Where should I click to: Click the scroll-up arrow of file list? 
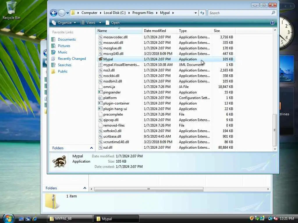click(x=275, y=30)
